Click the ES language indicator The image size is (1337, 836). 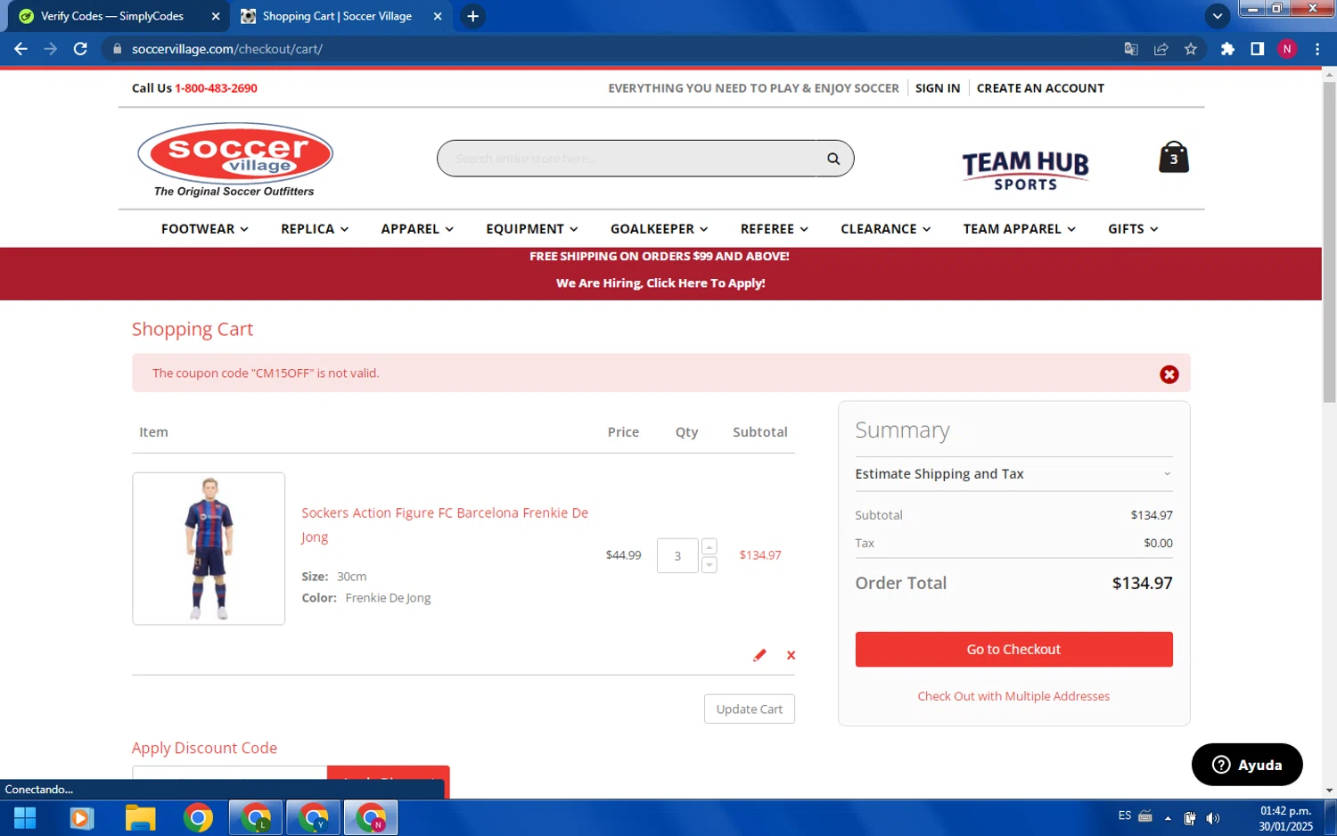click(x=1125, y=816)
